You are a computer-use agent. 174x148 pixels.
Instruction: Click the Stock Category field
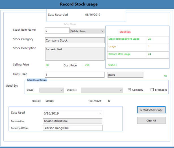(75, 40)
